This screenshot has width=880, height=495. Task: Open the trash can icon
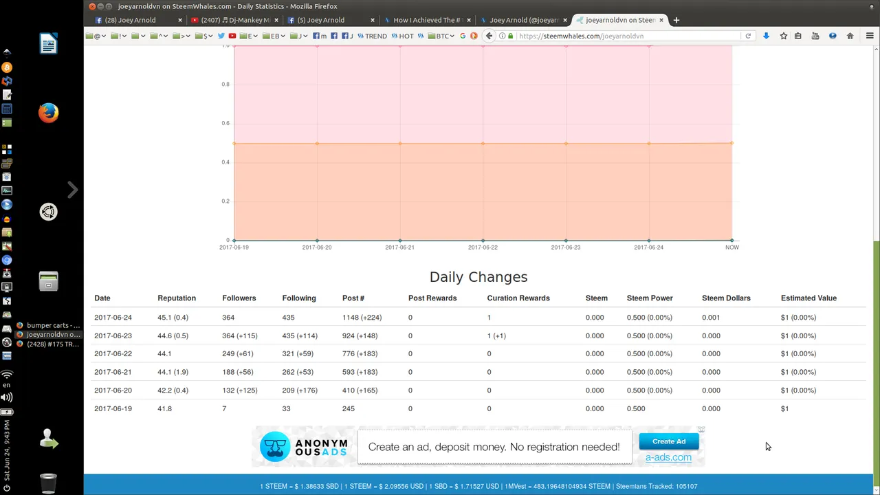click(x=48, y=483)
